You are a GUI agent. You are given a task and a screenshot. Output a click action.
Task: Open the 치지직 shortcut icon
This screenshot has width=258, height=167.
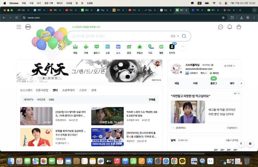coord(172,47)
